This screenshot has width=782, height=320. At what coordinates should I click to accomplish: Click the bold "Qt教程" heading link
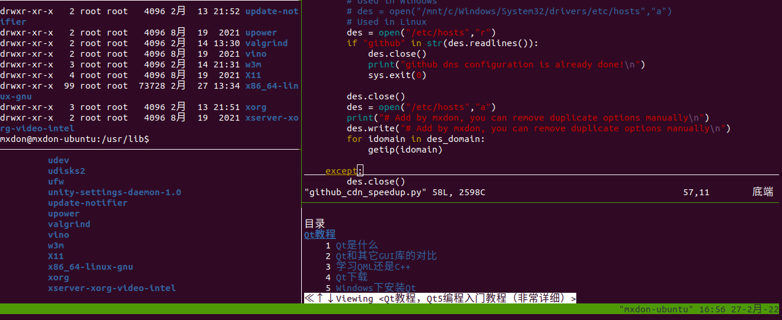coord(320,234)
